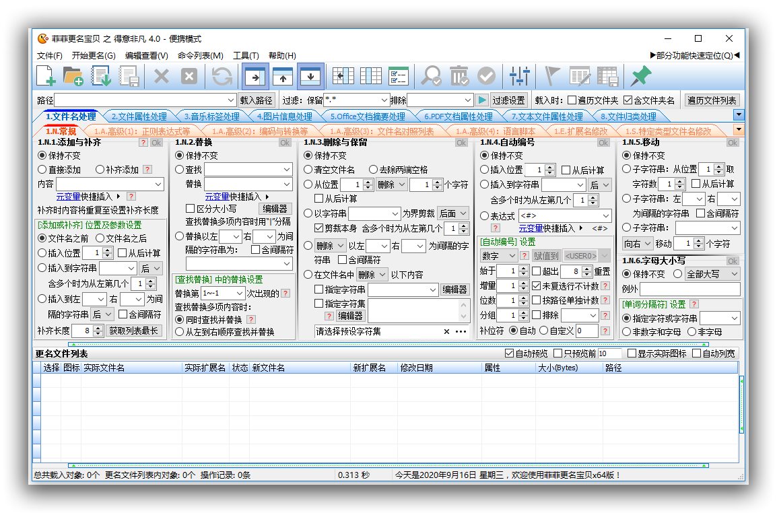
Task: Open 1.A.高级(1): 正则表达式等 tab
Action: 142,131
